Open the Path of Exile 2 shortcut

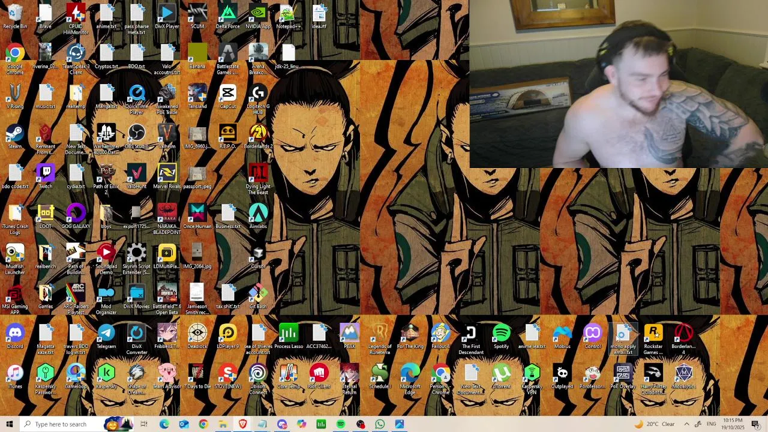(x=106, y=179)
